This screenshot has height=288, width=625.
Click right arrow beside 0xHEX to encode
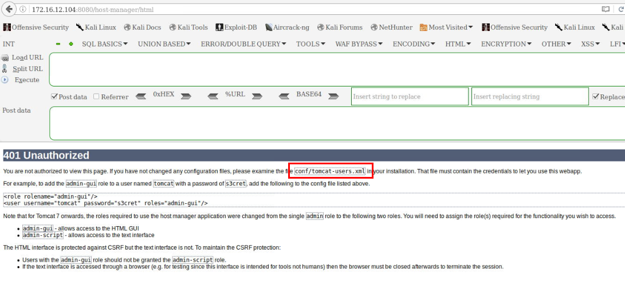pos(186,96)
